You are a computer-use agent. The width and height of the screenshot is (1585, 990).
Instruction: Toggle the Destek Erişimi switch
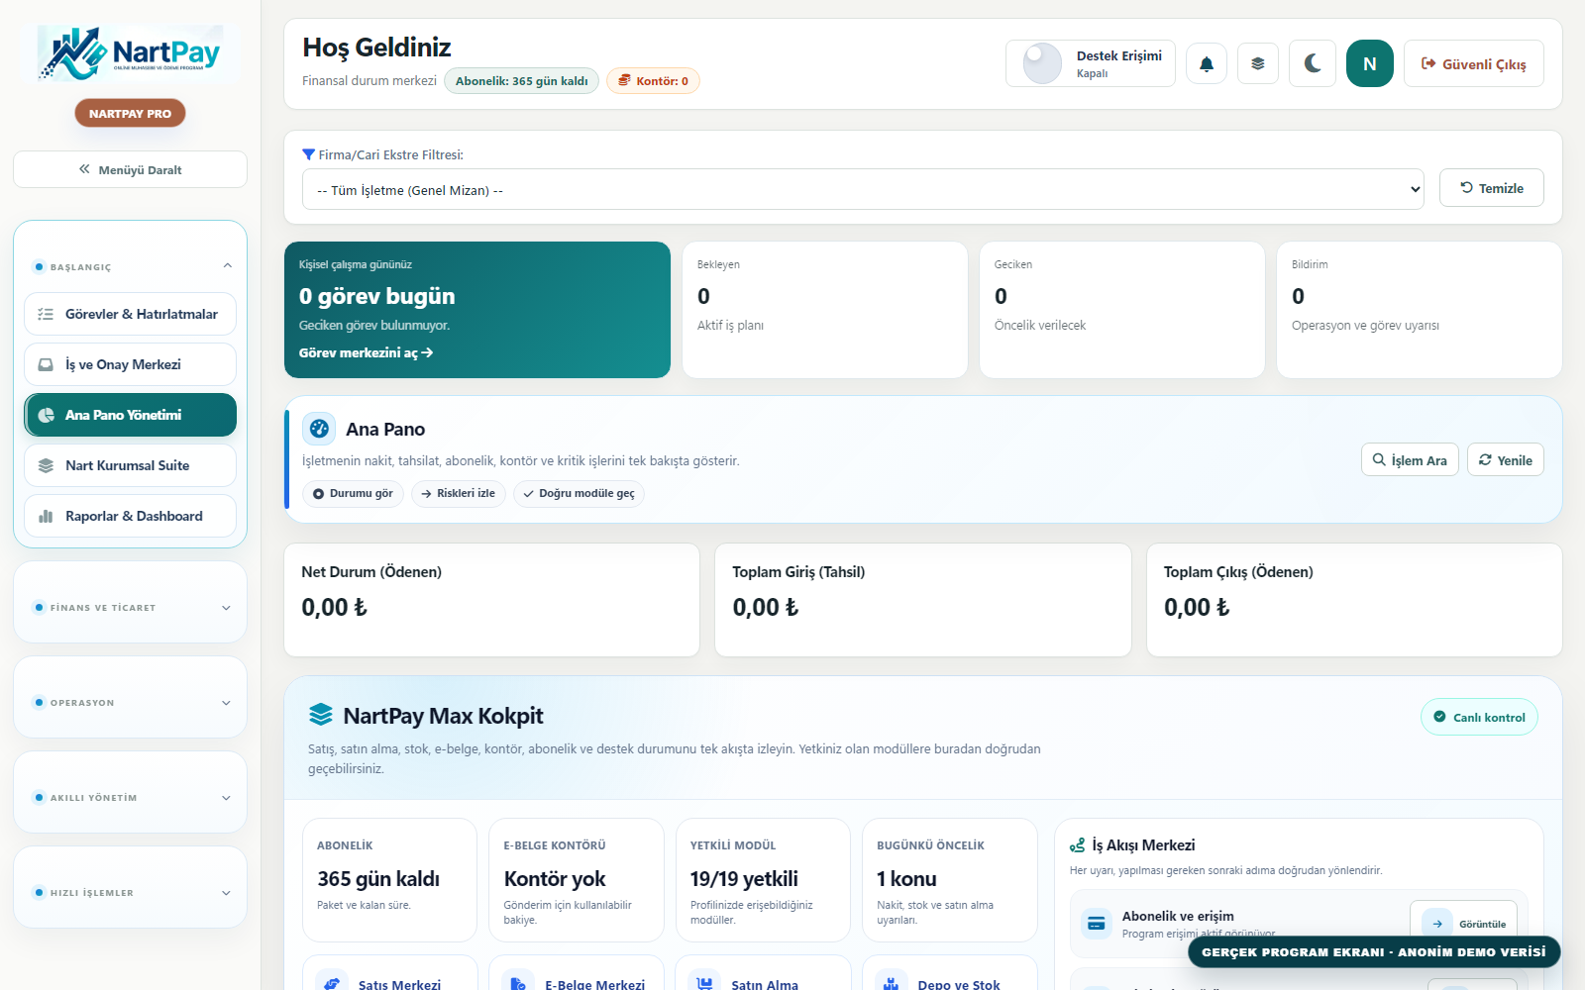tap(1042, 63)
